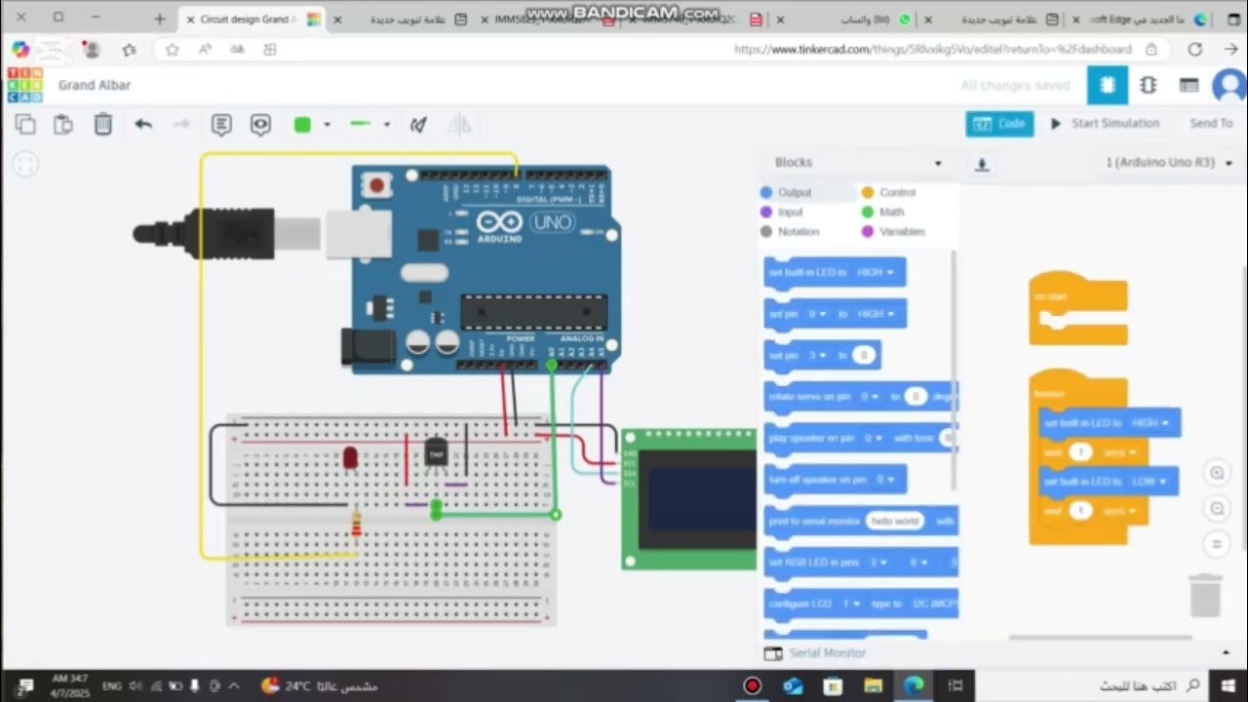Click the Undo arrow

[x=143, y=124]
